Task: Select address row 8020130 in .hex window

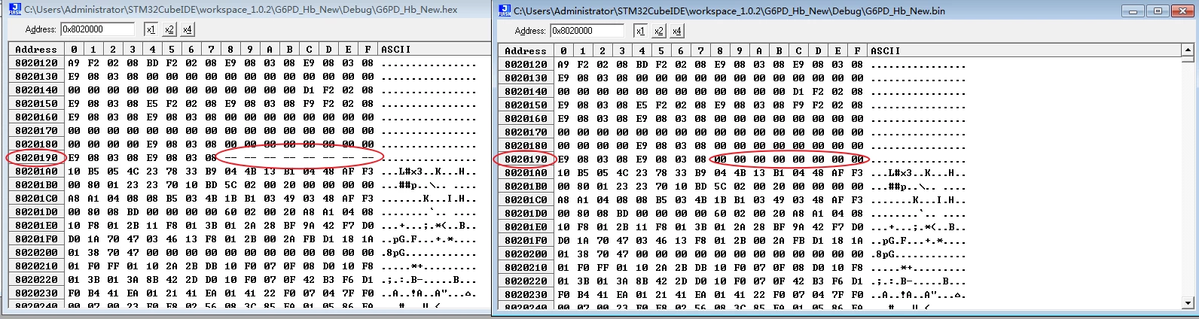Action: click(x=36, y=76)
